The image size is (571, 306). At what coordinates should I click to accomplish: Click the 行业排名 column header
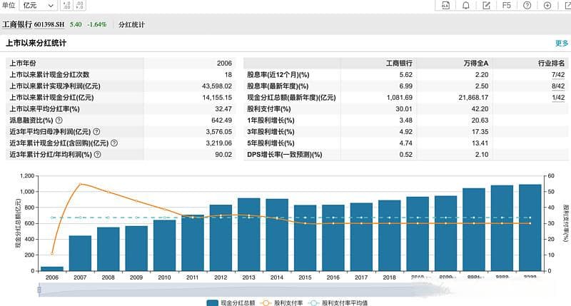551,63
